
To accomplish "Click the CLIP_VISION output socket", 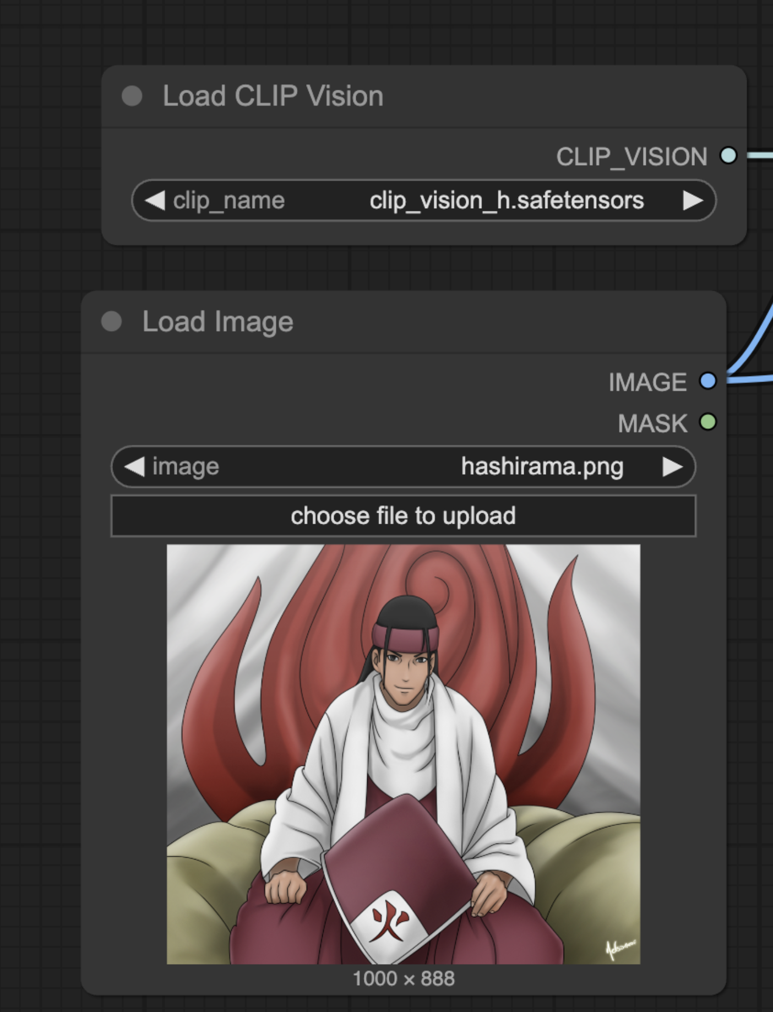I will (x=728, y=156).
